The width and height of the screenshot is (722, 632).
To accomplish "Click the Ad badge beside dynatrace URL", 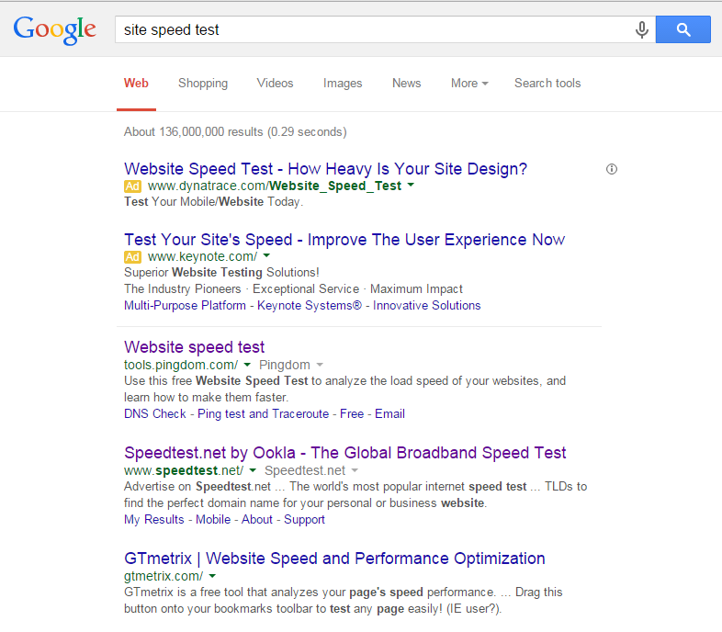I will tap(132, 186).
